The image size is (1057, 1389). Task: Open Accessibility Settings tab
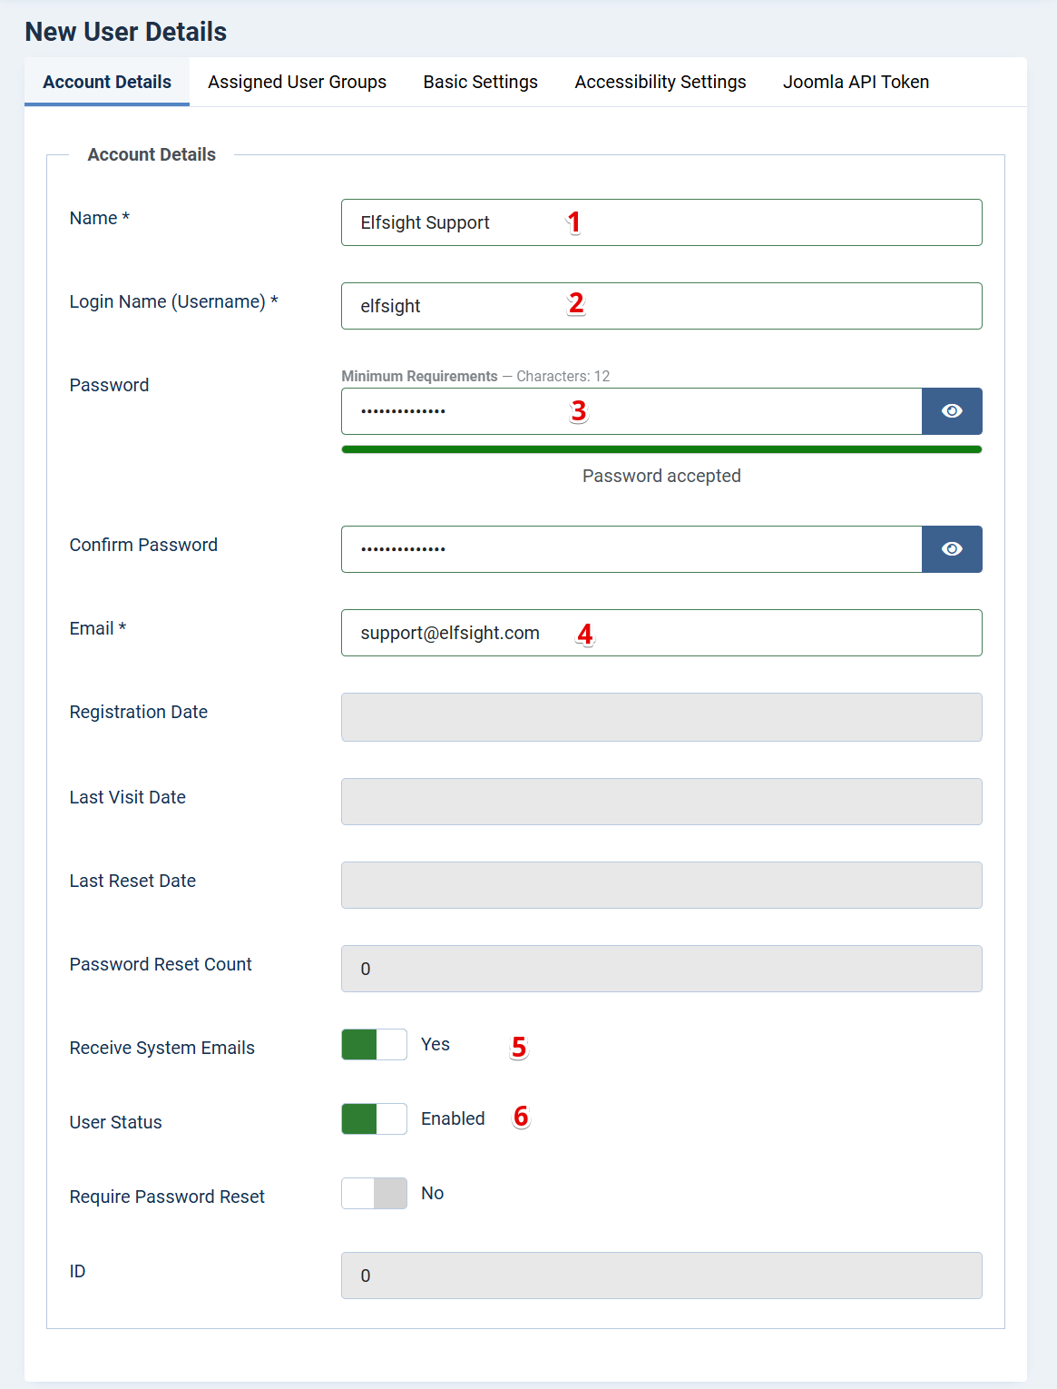pyautogui.click(x=661, y=82)
